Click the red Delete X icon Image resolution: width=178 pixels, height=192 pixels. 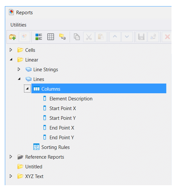[x=167, y=37]
